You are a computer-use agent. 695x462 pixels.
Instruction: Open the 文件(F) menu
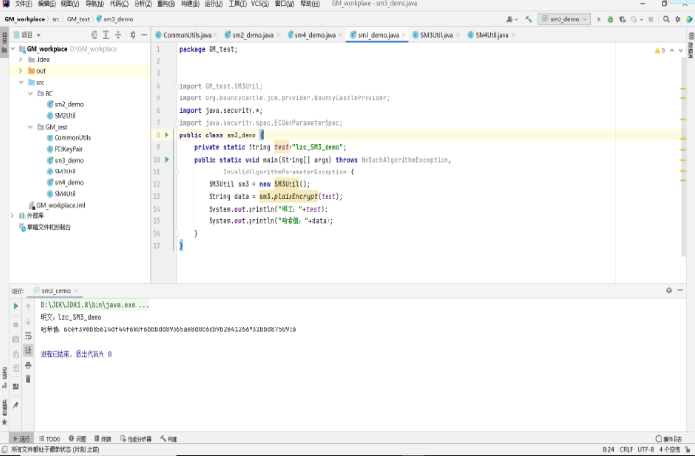[x=23, y=4]
